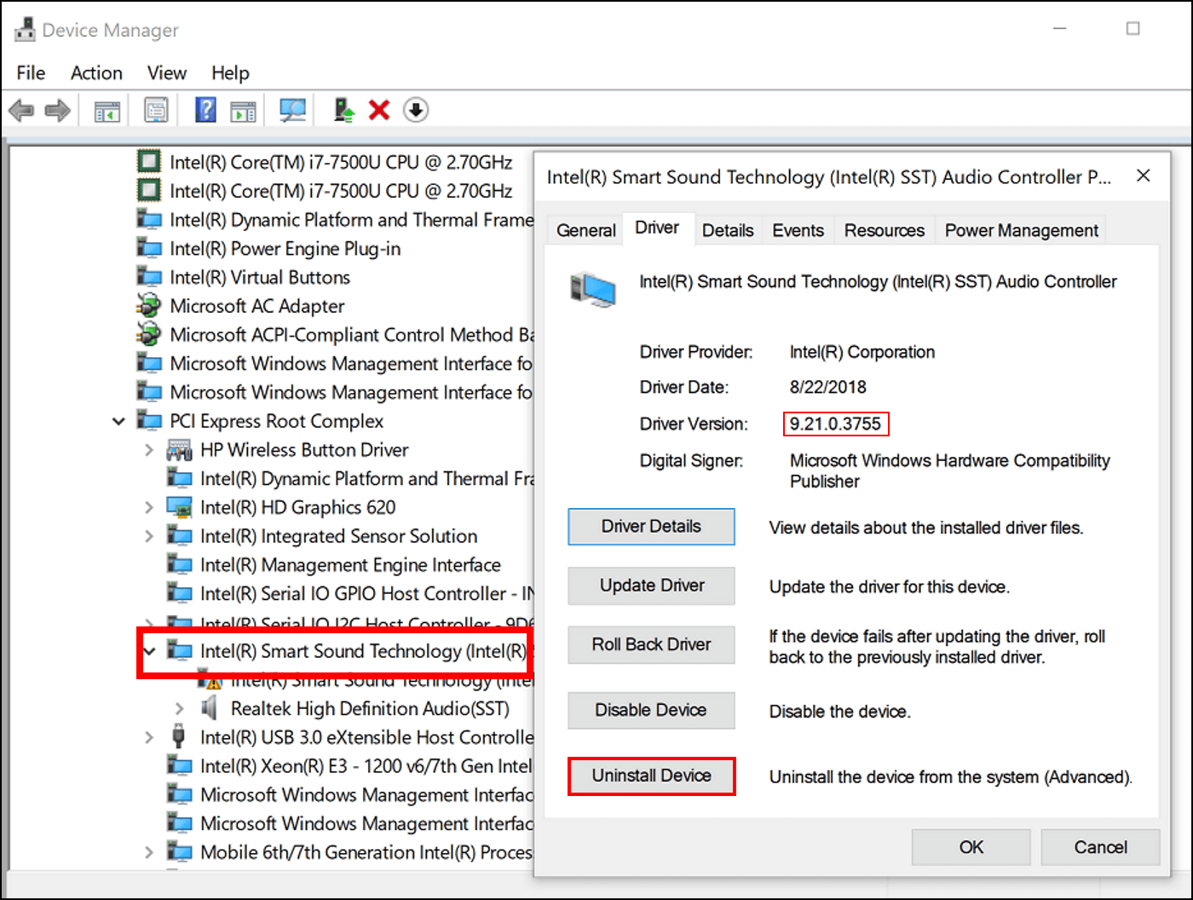Click the Intel Integrated Sensor Solution icon
This screenshot has height=900, width=1193.
[x=180, y=536]
